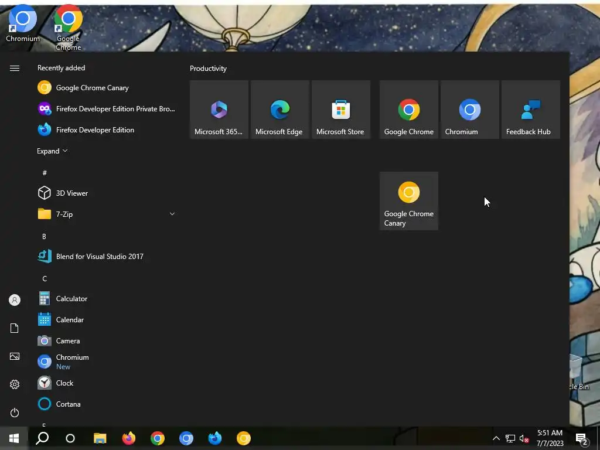Open 3D Viewer app
The image size is (600, 450).
(x=107, y=193)
